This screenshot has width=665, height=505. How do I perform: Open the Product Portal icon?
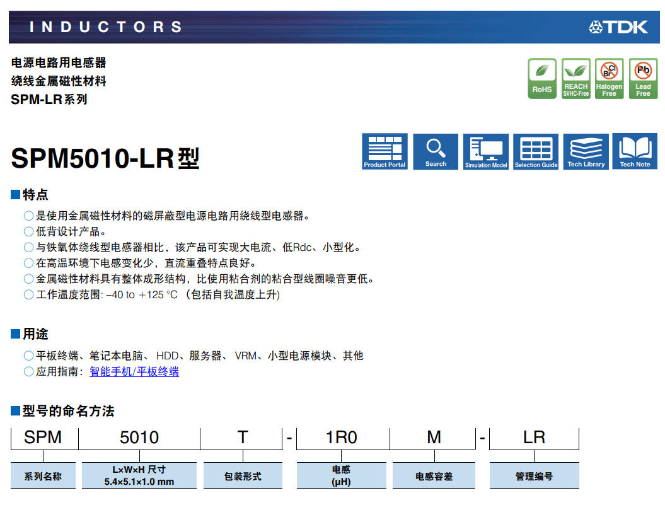385,151
